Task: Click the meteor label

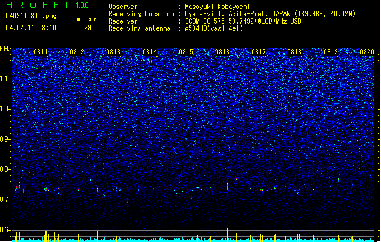Action: coord(86,19)
